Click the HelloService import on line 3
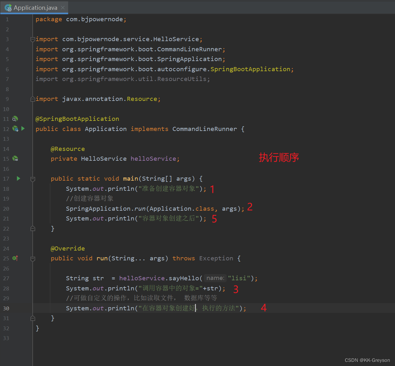This screenshot has height=366, width=395. pos(119,39)
